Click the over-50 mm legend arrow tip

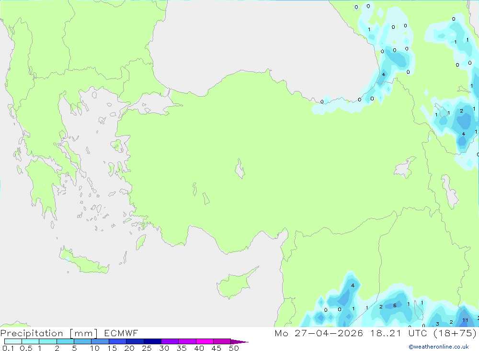pos(240,341)
